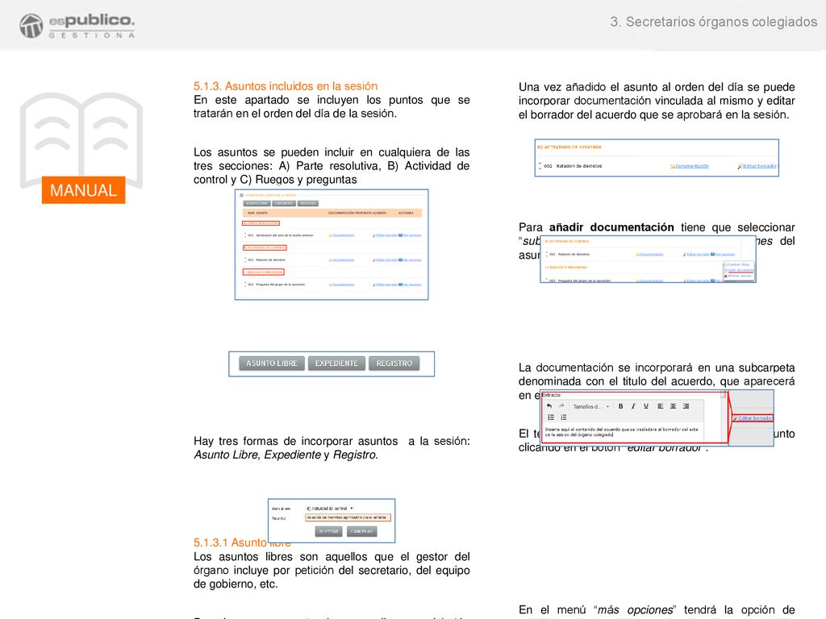Align text right in Extracto editor

(x=686, y=406)
